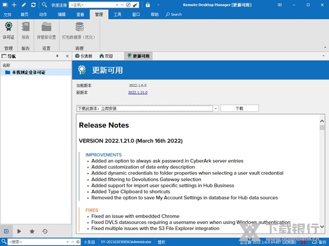
Task: Click the refresh icon in title bar
Action: (x=33, y=5)
